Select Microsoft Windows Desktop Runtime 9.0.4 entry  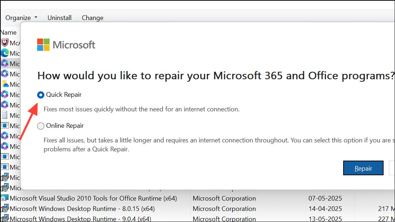point(80,219)
